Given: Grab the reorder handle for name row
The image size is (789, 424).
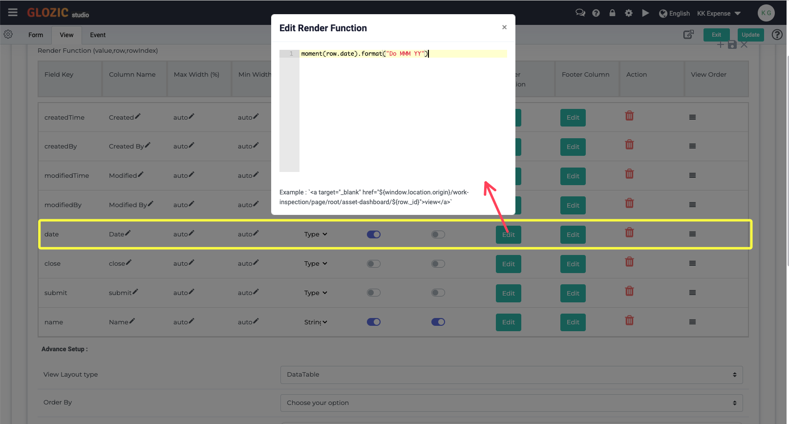Looking at the screenshot, I should tap(692, 322).
